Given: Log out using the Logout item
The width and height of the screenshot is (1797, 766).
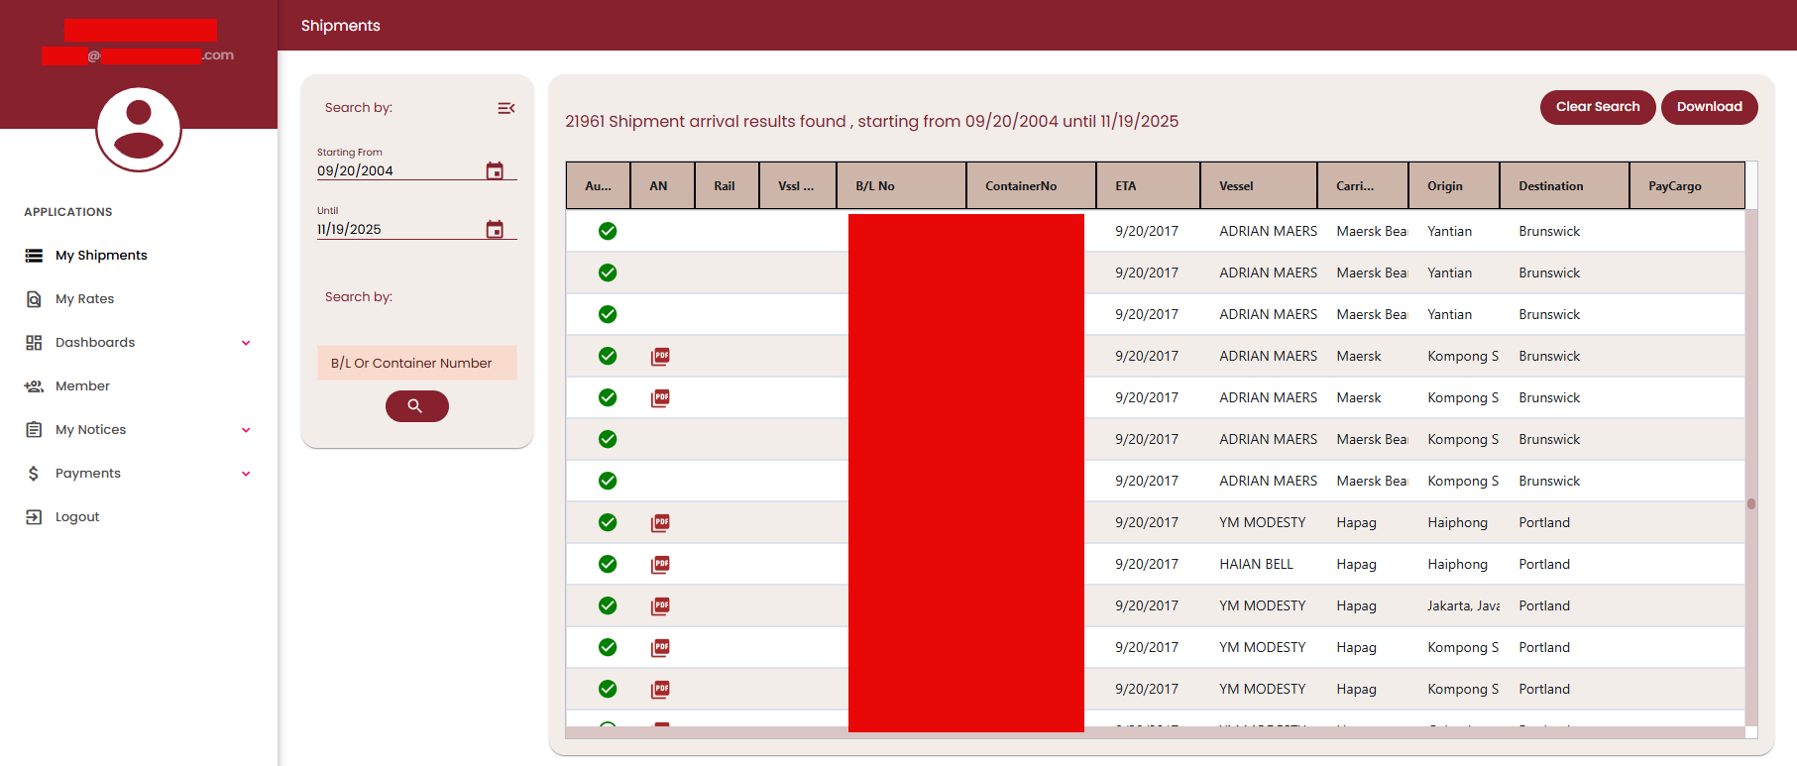Looking at the screenshot, I should (x=77, y=517).
